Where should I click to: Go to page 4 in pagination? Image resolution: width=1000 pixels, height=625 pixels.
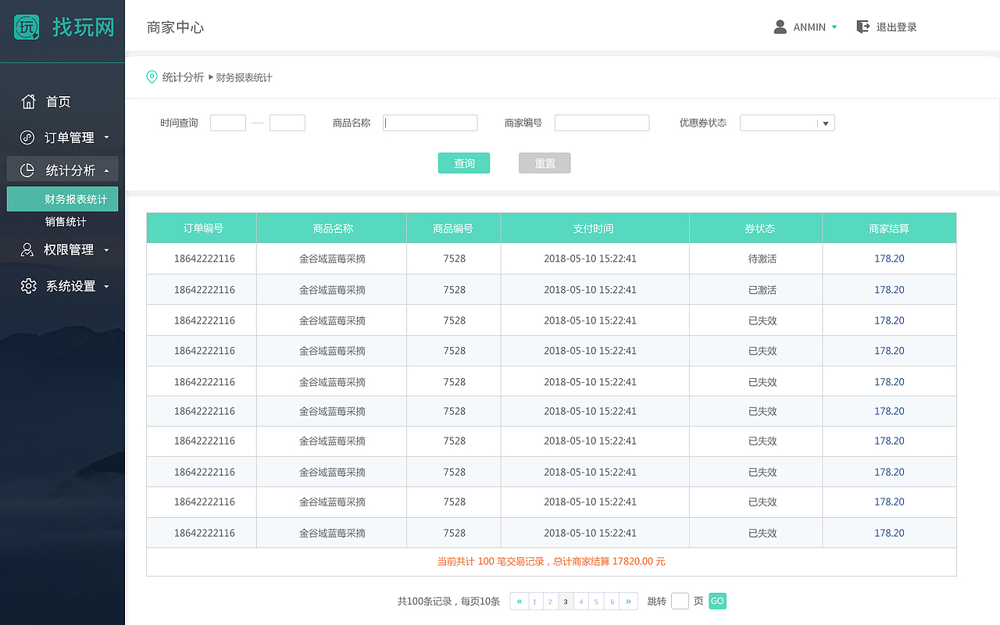click(x=581, y=601)
